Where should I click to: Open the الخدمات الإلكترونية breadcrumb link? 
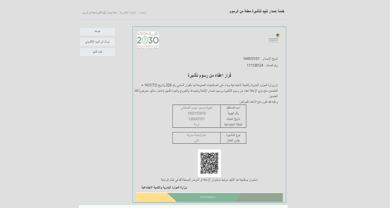pyautogui.click(x=128, y=12)
